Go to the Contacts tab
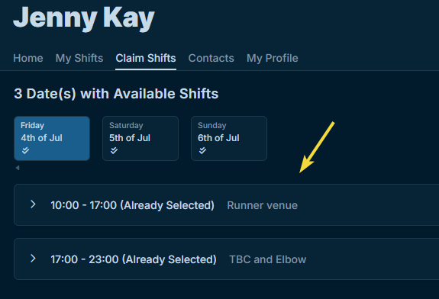439x299 pixels. click(x=211, y=58)
